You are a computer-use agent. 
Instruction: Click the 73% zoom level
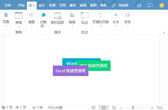[159, 108]
